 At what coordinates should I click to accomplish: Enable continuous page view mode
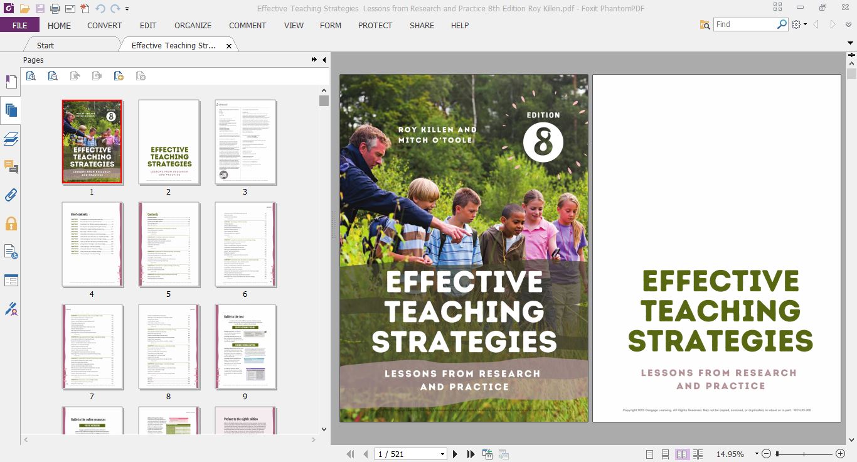coord(665,454)
